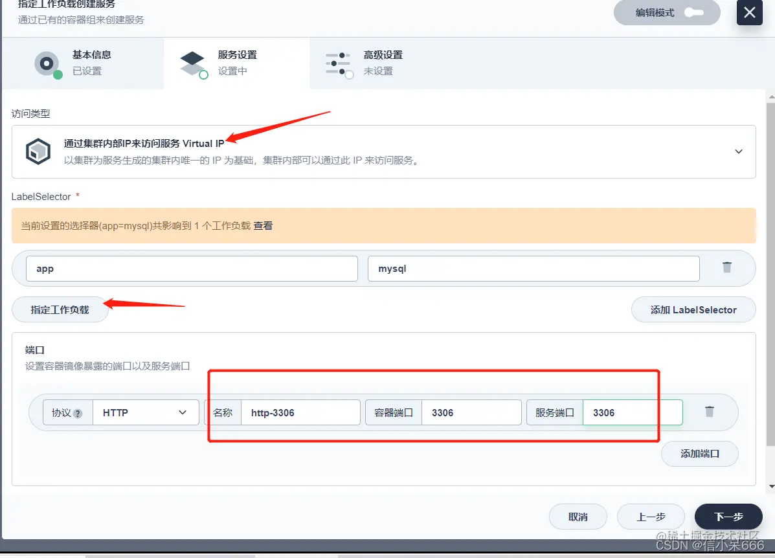Delete the app=mysql label selector

[727, 267]
